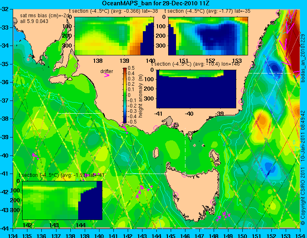Open the temperature section inset for lat=-35
Screen dimensions: 307x238
click(208, 36)
